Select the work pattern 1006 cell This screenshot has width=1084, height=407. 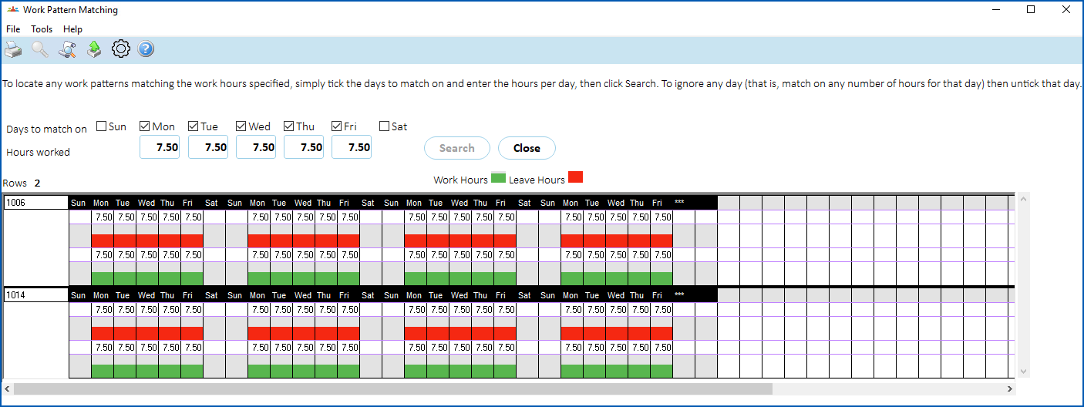click(36, 203)
